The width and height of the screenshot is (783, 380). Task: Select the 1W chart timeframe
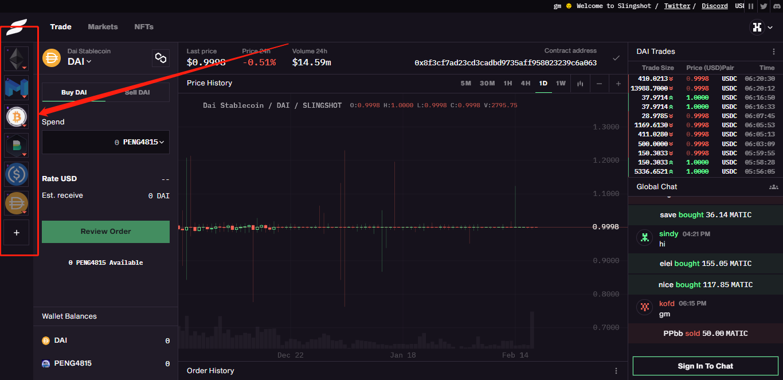(561, 84)
